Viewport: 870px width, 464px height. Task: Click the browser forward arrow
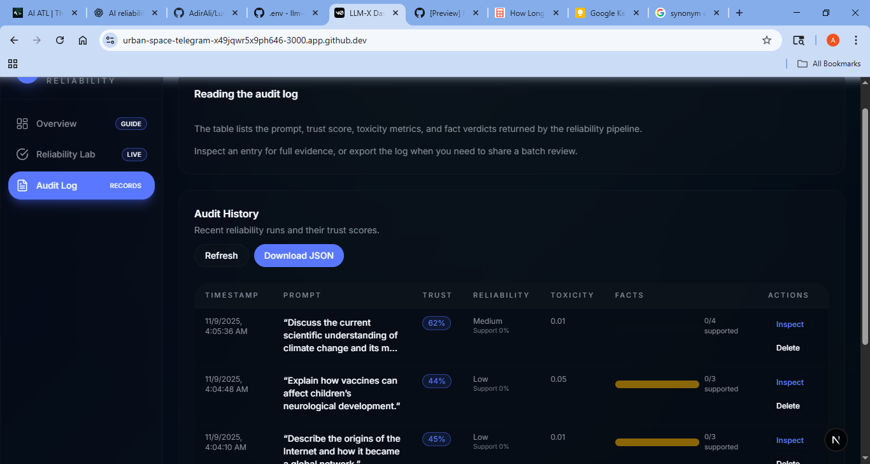(37, 40)
